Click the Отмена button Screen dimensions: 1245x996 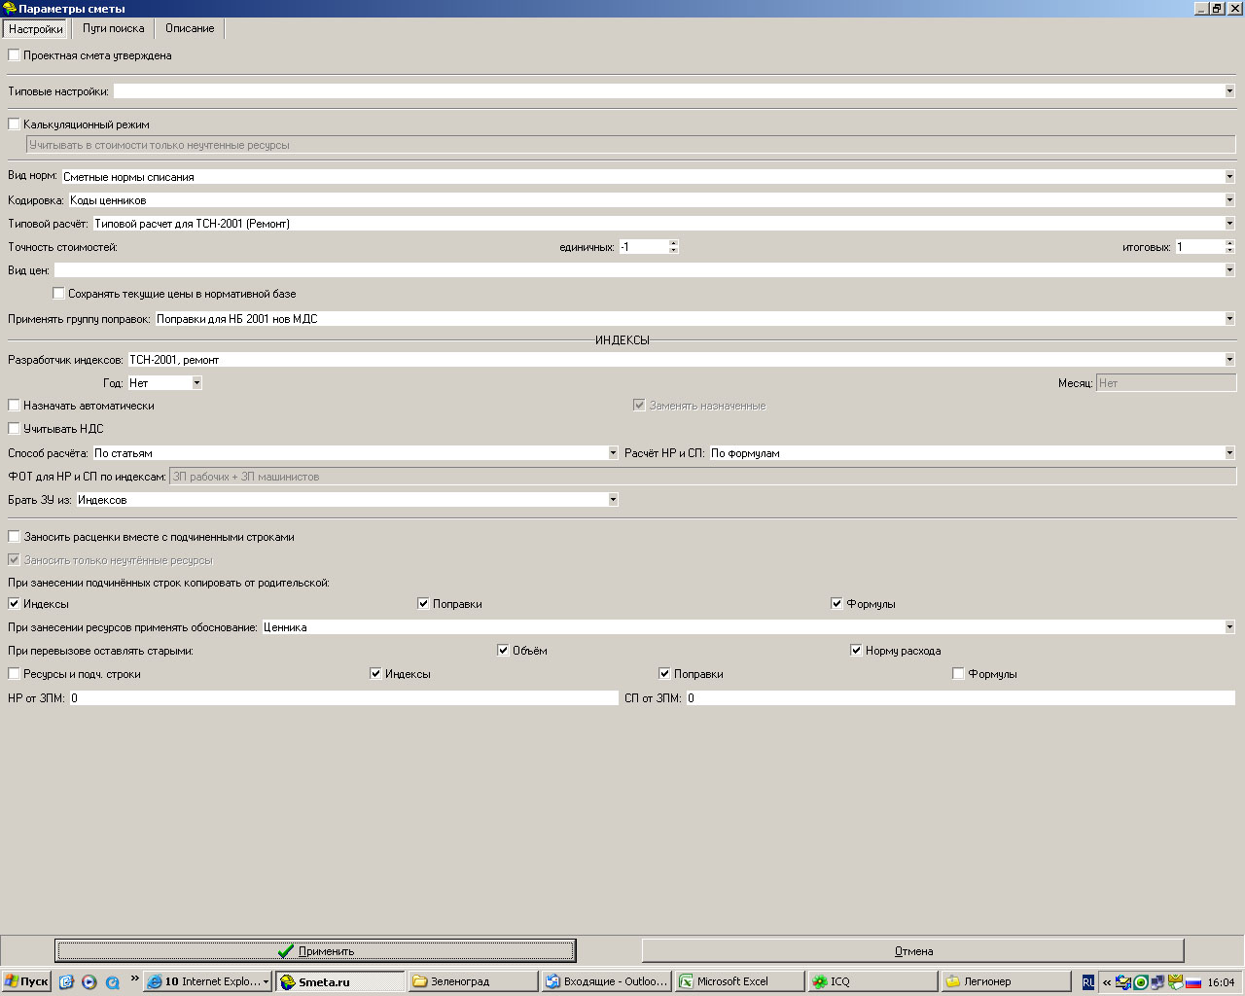tap(913, 950)
